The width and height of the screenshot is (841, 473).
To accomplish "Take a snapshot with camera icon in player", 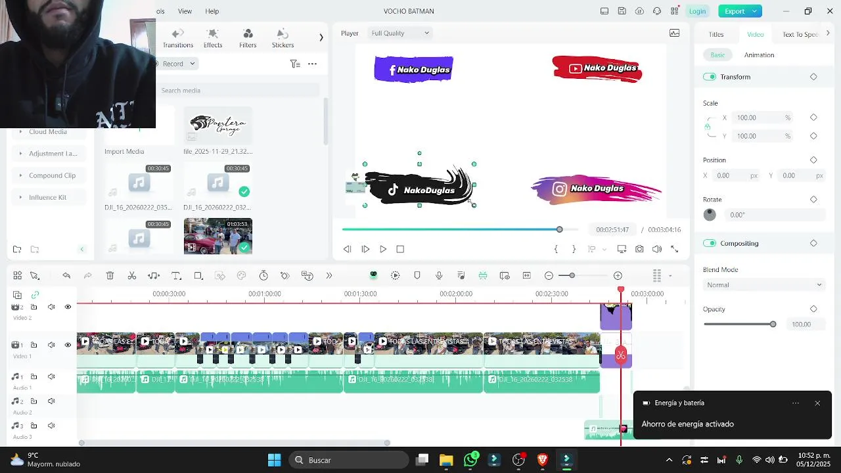I will pyautogui.click(x=639, y=249).
